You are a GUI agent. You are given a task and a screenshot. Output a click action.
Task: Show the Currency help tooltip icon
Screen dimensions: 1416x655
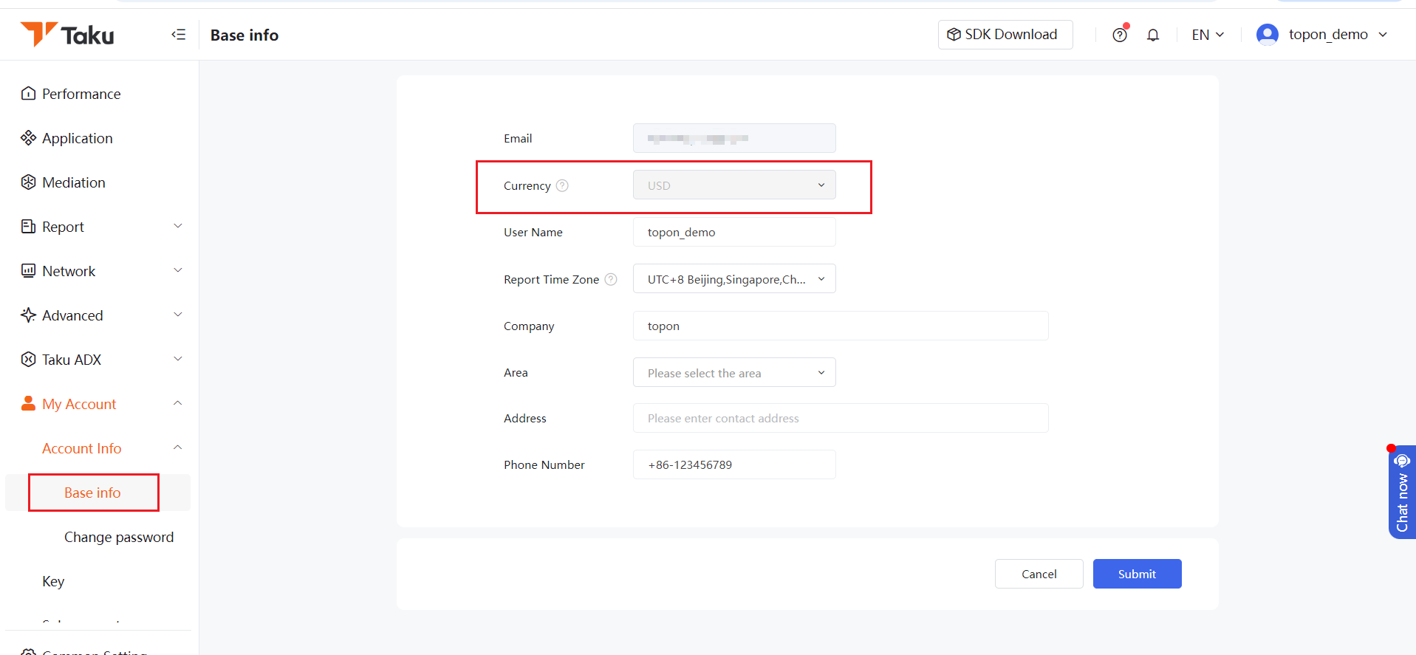click(x=562, y=185)
